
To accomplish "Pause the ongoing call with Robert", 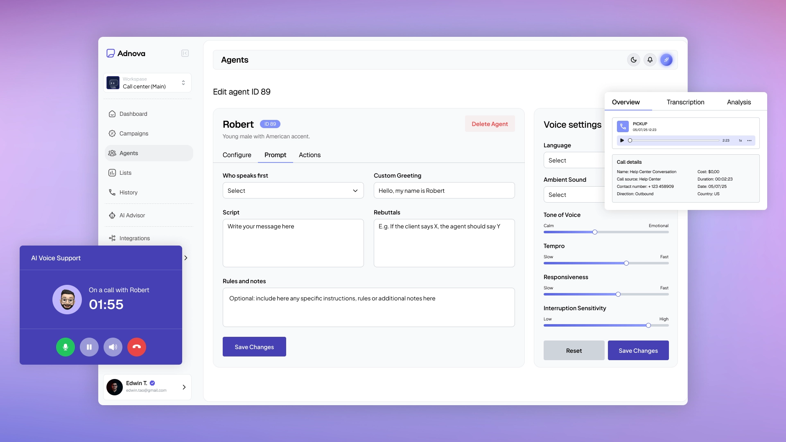I will [89, 347].
